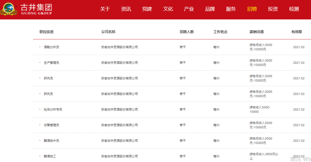Select 党建 in the top navigation
The height and width of the screenshot is (162, 311).
[147, 9]
